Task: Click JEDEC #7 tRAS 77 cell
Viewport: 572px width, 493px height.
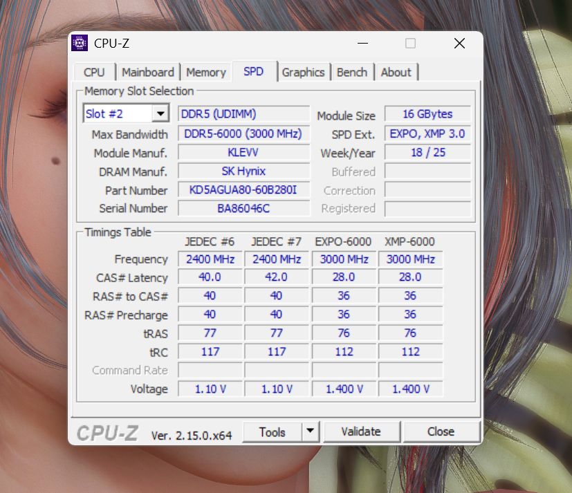Action: [277, 333]
